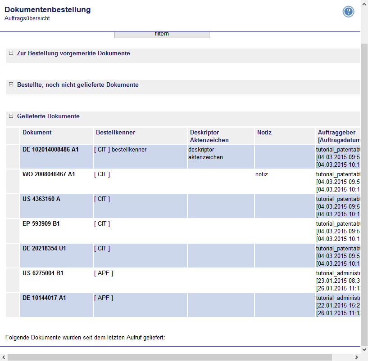Viewport: 368px width, 361px height.
Task: Select document DE 102014008486 A1
Action: [x=50, y=149]
